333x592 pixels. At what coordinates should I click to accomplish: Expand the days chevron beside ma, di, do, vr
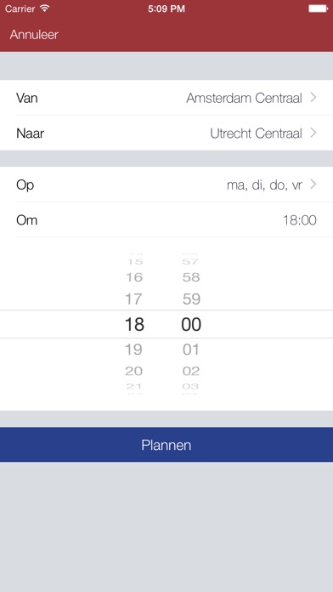pyautogui.click(x=313, y=185)
